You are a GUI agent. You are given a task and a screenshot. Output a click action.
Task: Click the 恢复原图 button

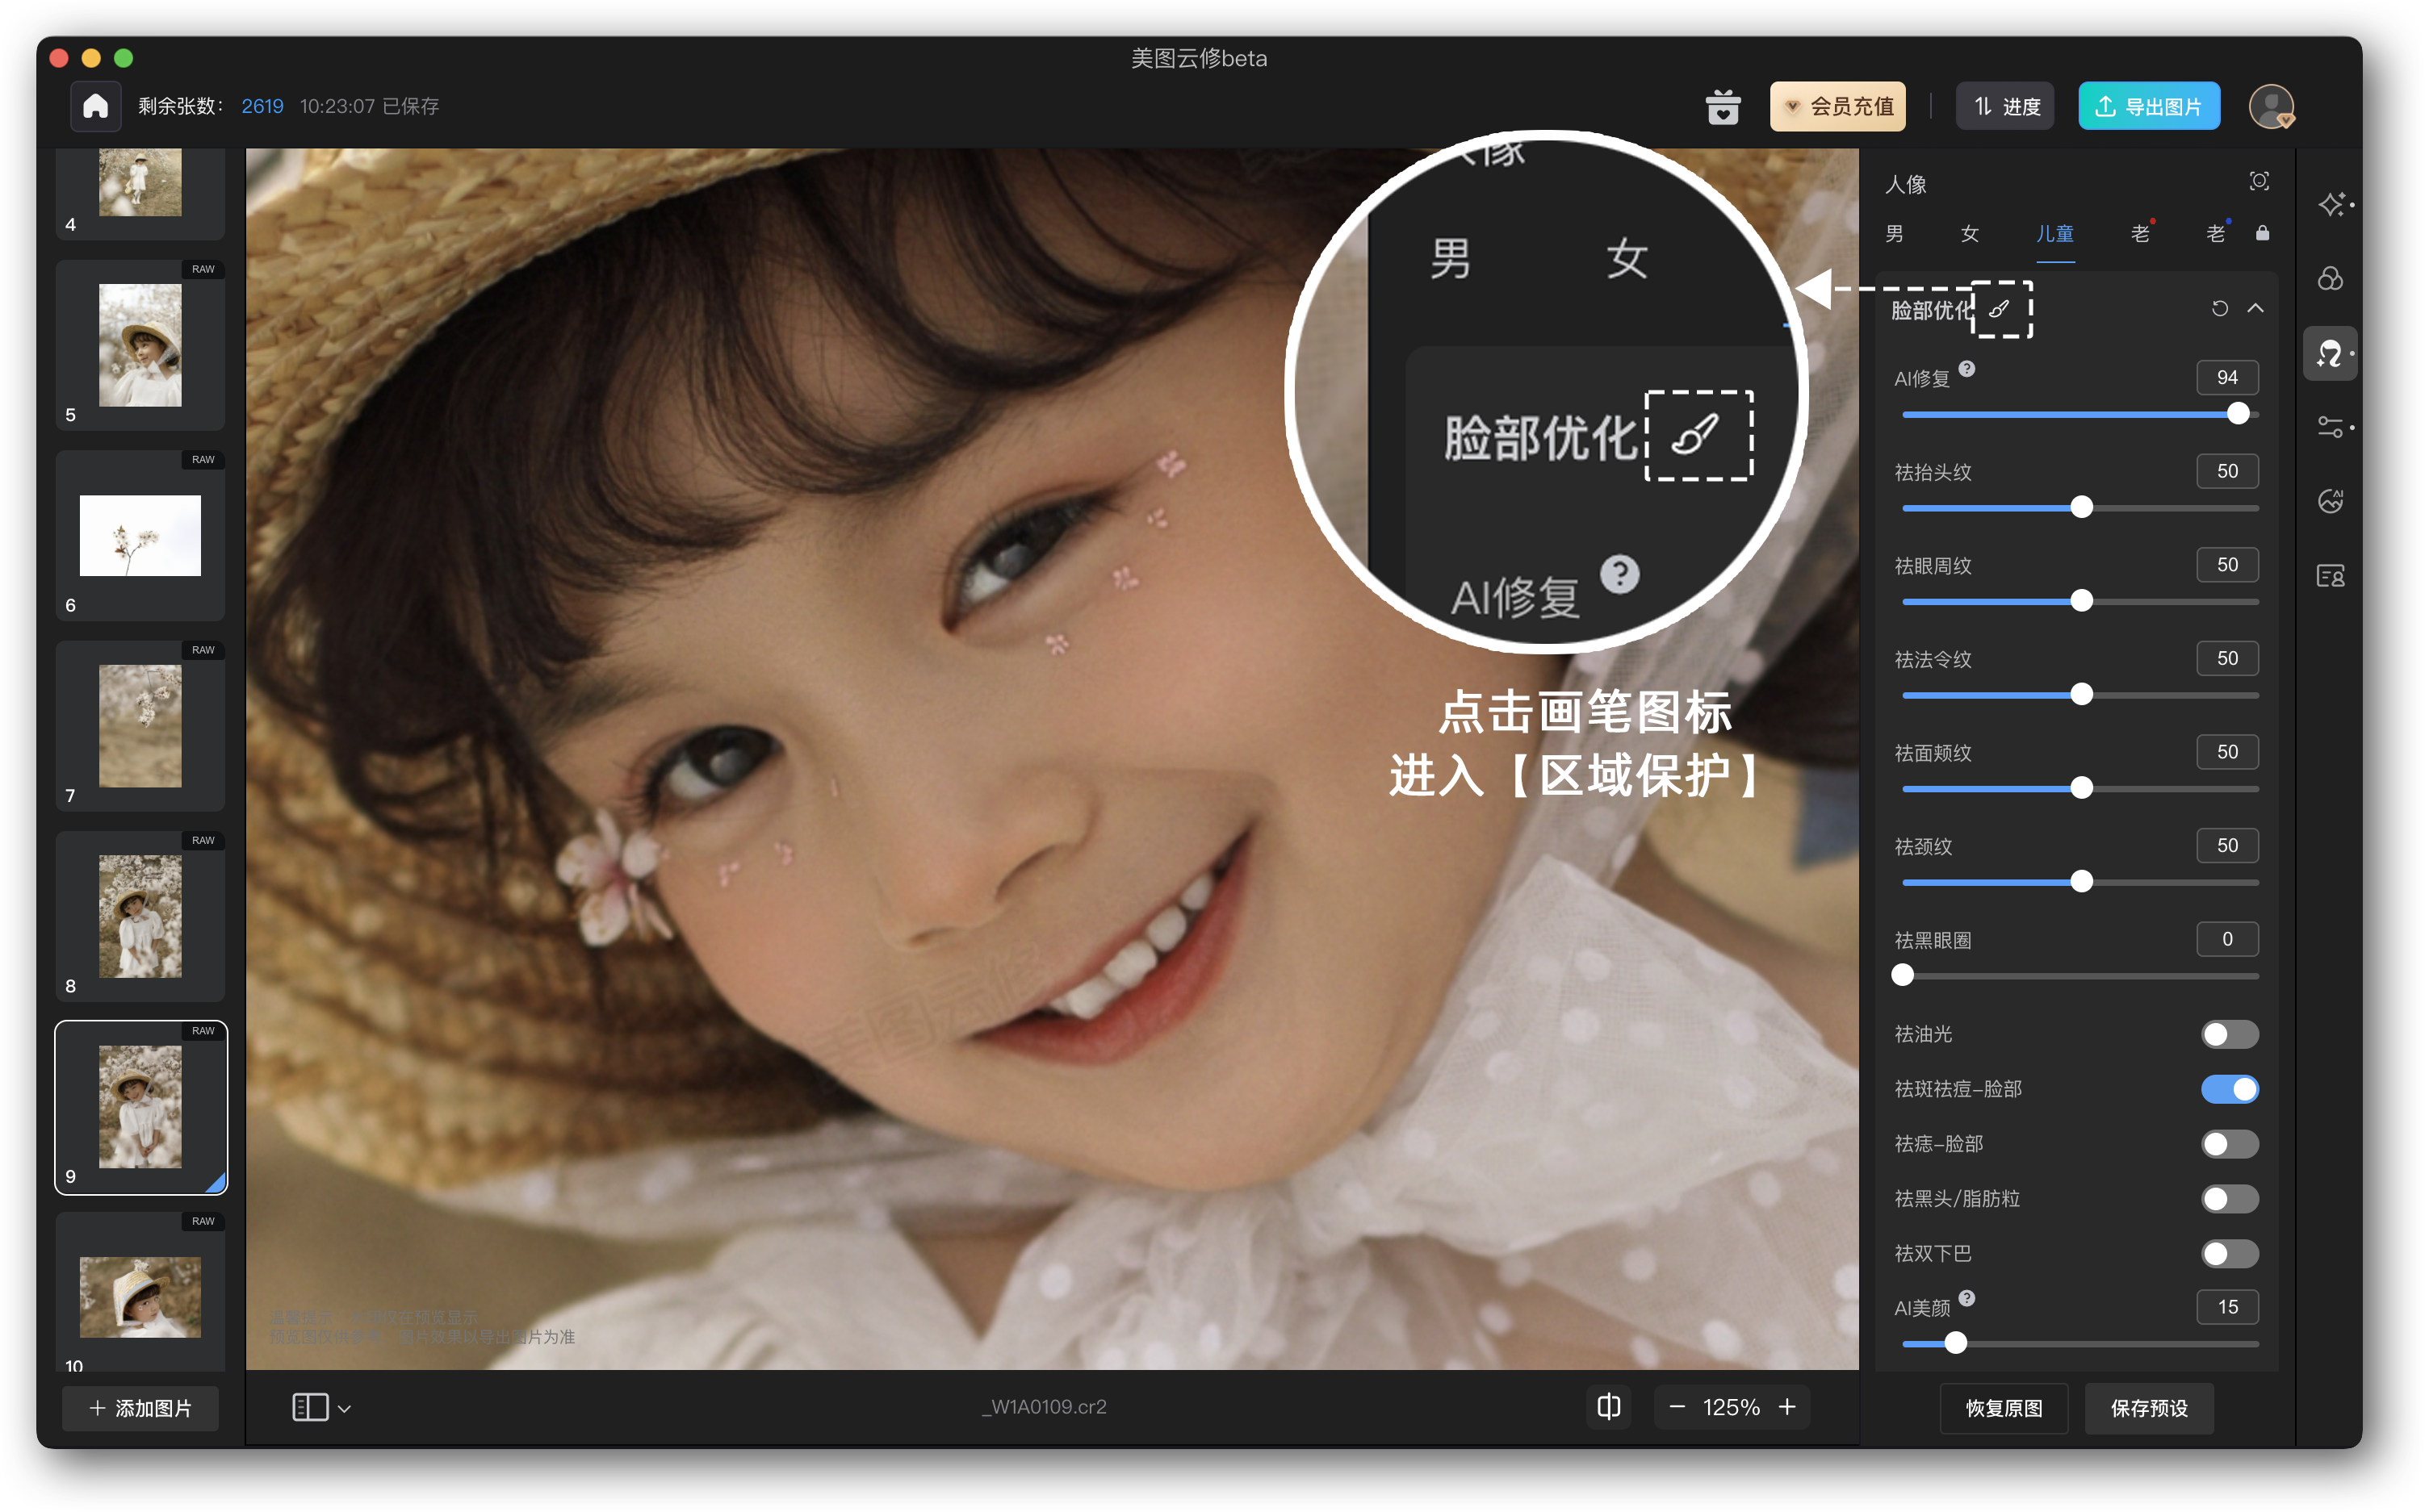(x=2003, y=1408)
